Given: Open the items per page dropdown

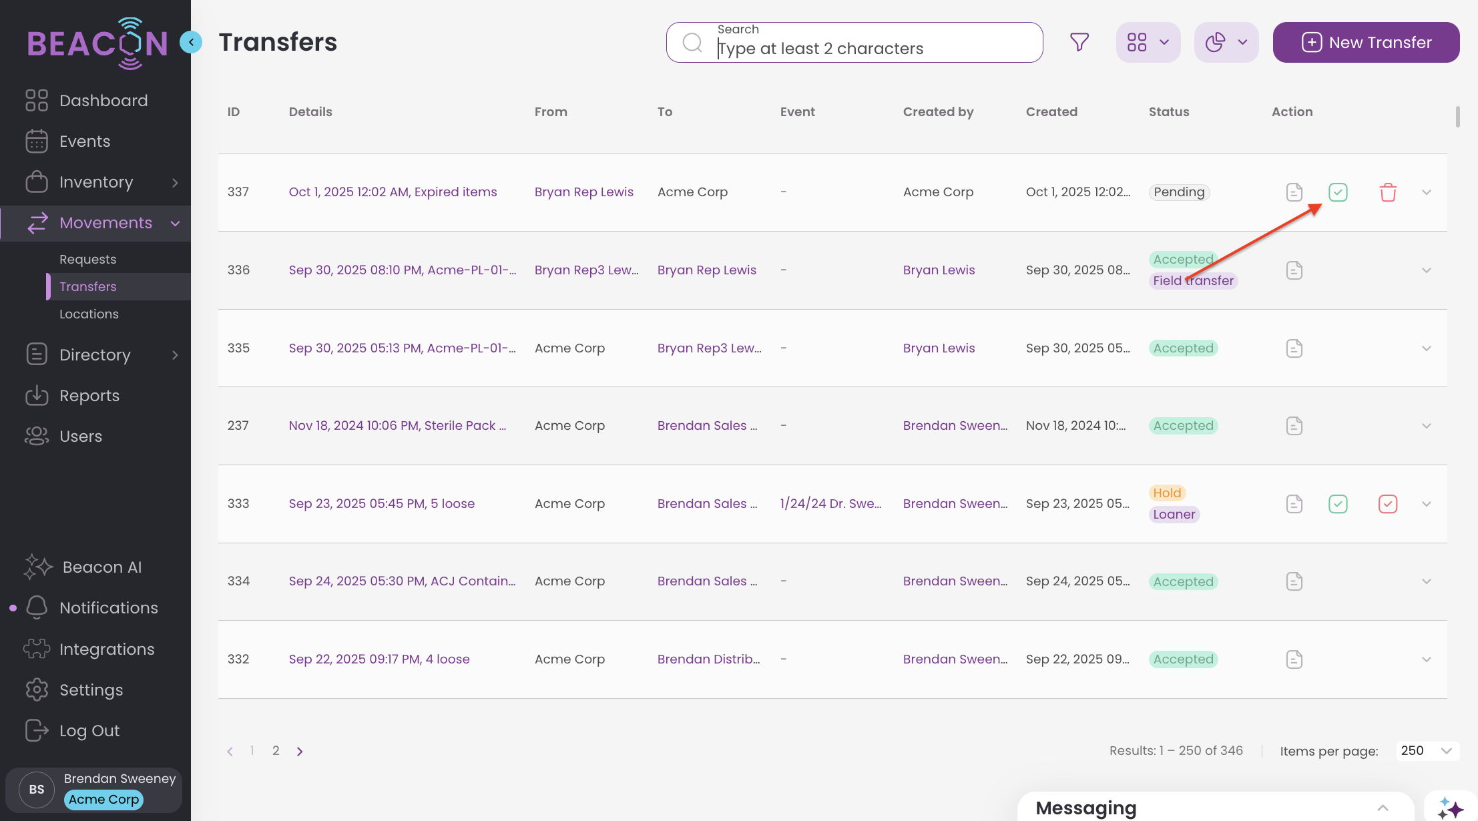Looking at the screenshot, I should (1427, 751).
